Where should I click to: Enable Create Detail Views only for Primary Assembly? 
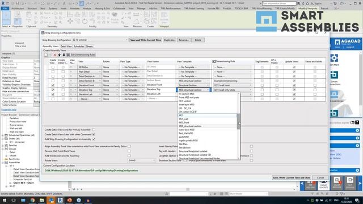pos(94,130)
